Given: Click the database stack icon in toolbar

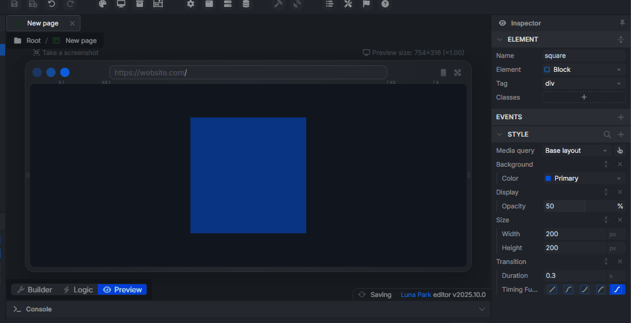Looking at the screenshot, I should [x=246, y=4].
